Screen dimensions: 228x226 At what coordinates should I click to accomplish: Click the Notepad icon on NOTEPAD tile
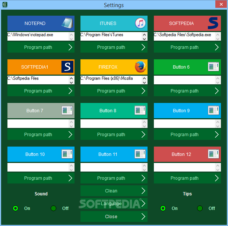click(67, 23)
